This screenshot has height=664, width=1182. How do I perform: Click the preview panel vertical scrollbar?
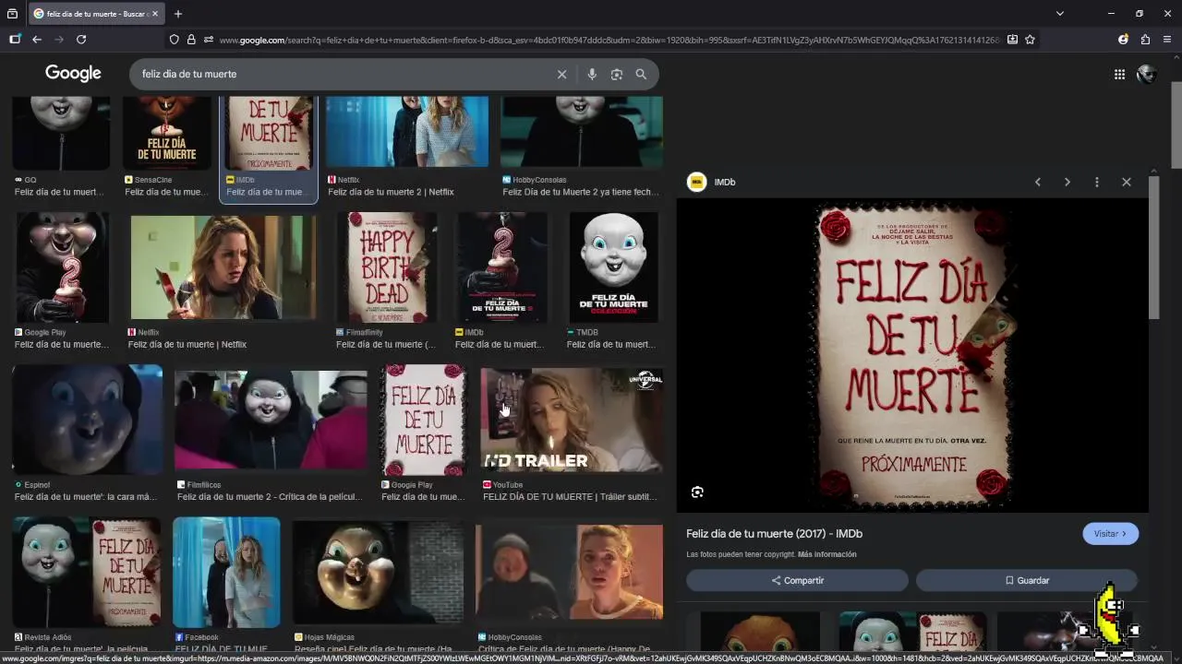click(1153, 249)
